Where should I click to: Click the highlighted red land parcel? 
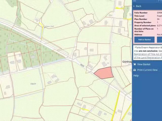[x=104, y=73]
